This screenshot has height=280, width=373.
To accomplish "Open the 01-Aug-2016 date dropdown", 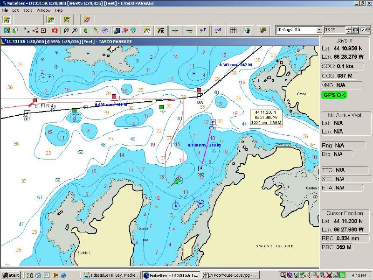I will tap(319, 30).
